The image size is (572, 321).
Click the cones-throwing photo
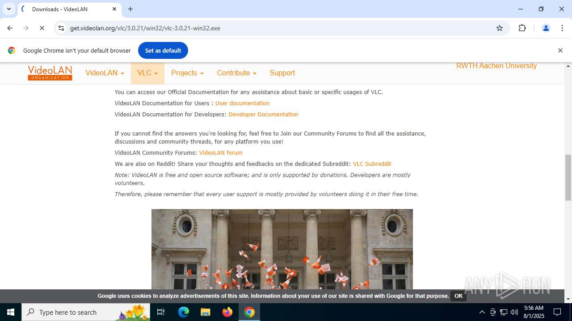tap(282, 250)
